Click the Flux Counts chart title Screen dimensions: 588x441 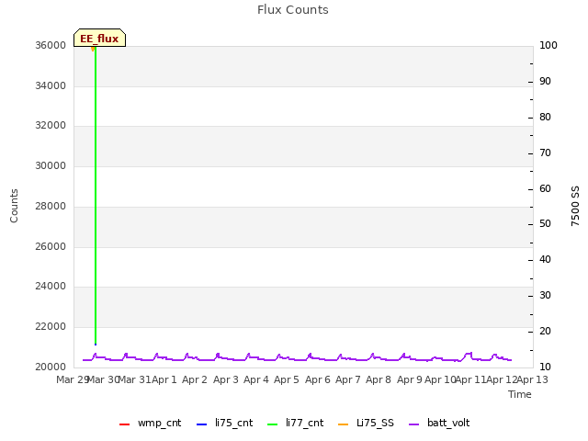tap(293, 10)
